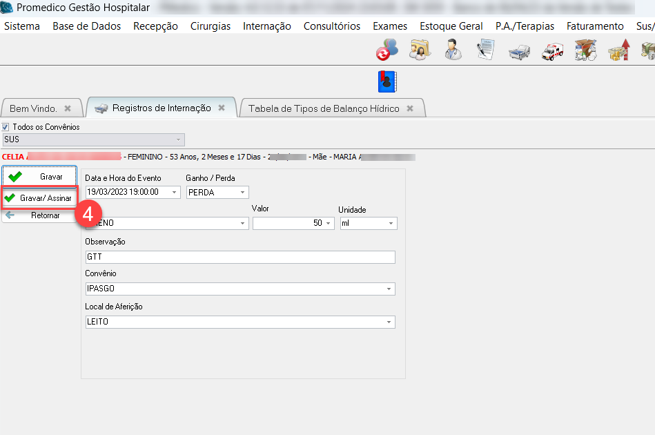
Task: Expand the Ganho / Perda dropdown
Action: click(x=243, y=193)
